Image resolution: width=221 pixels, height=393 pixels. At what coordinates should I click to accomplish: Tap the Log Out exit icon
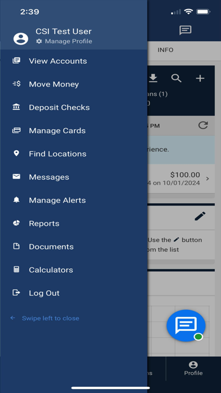coord(16,292)
